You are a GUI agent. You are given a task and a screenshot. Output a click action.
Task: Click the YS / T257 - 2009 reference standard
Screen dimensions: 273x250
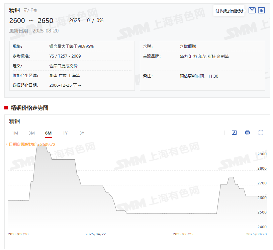[x=65, y=56]
